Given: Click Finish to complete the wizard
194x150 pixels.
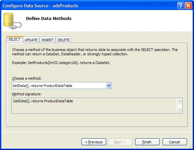Looking at the screenshot, I should (147, 142).
